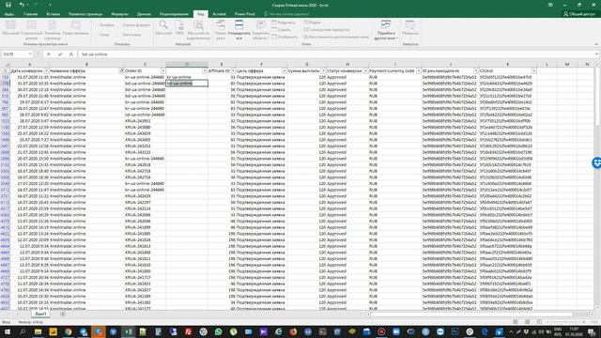Open the Формулы ribbon tab
Viewport: 601px width, 338px height.
[119, 14]
